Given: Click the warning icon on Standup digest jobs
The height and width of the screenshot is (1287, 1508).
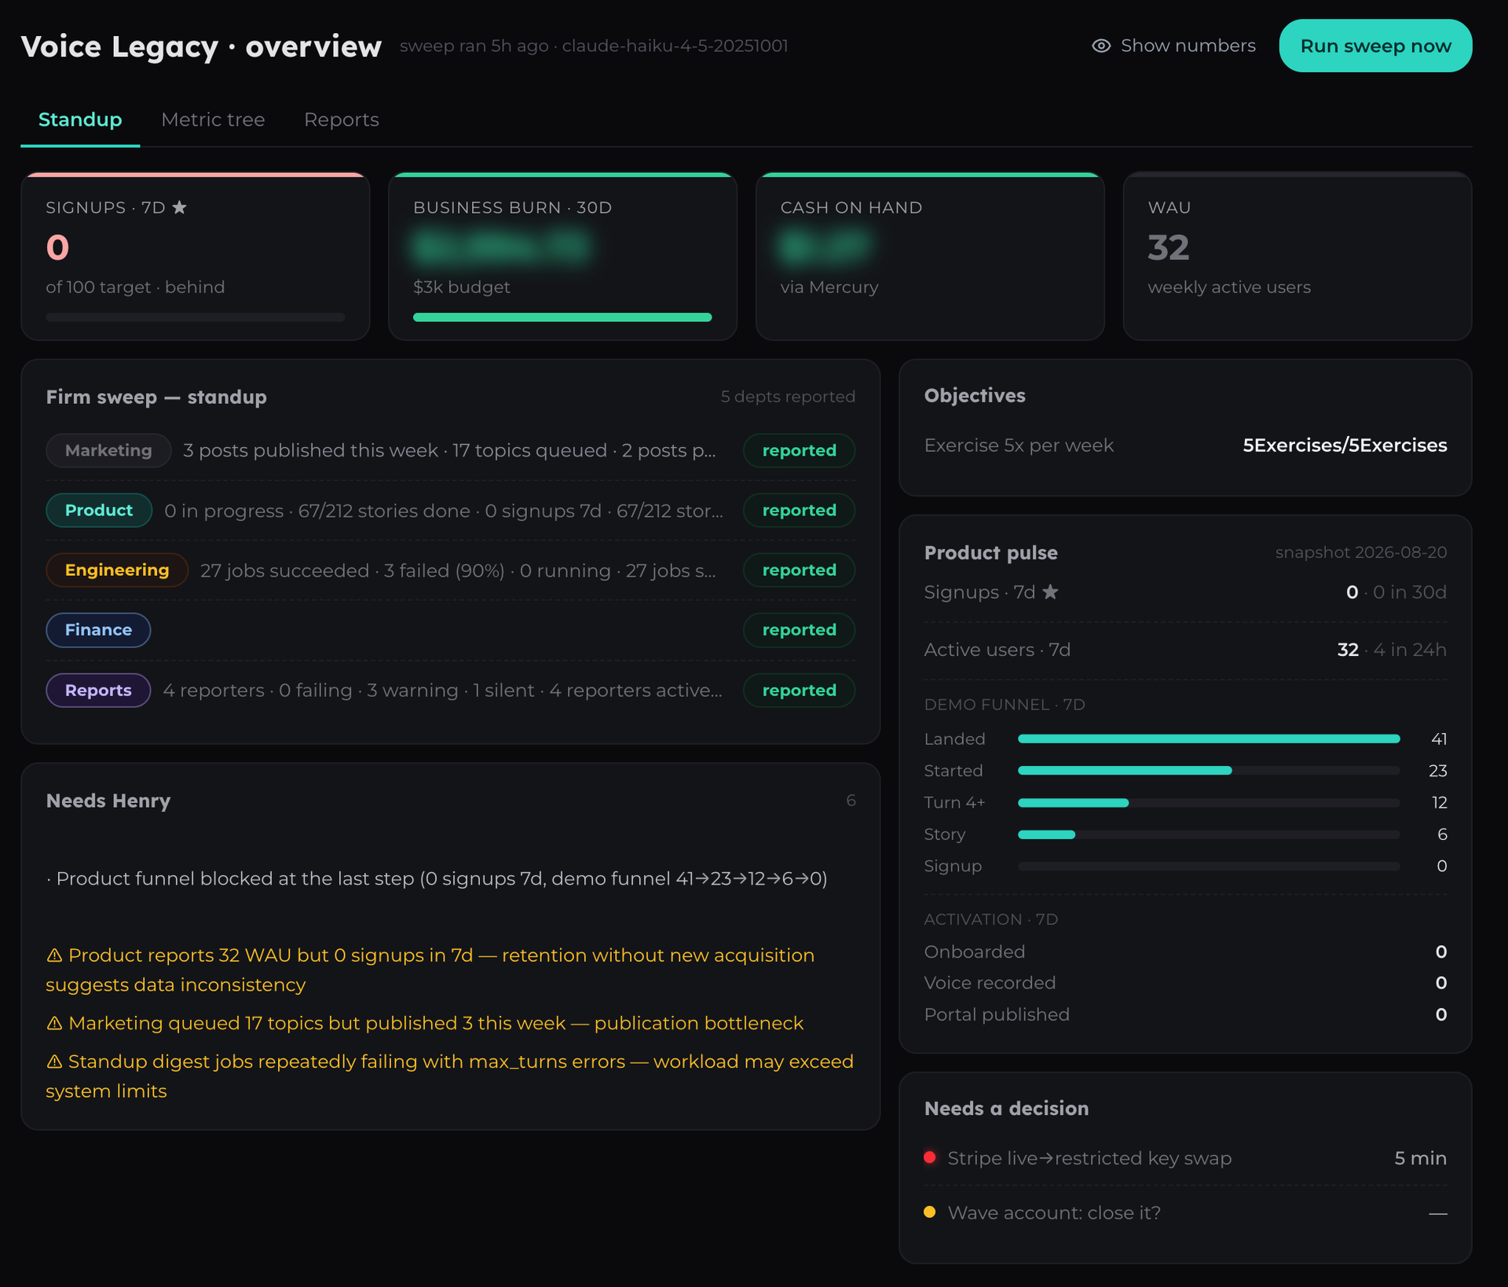Looking at the screenshot, I should point(54,1061).
